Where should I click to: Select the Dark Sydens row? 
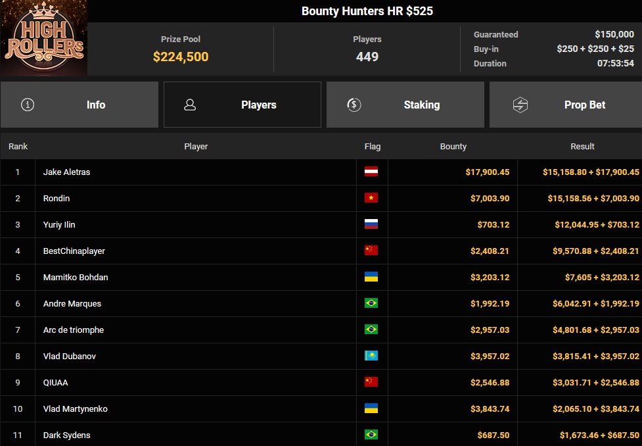coord(67,435)
